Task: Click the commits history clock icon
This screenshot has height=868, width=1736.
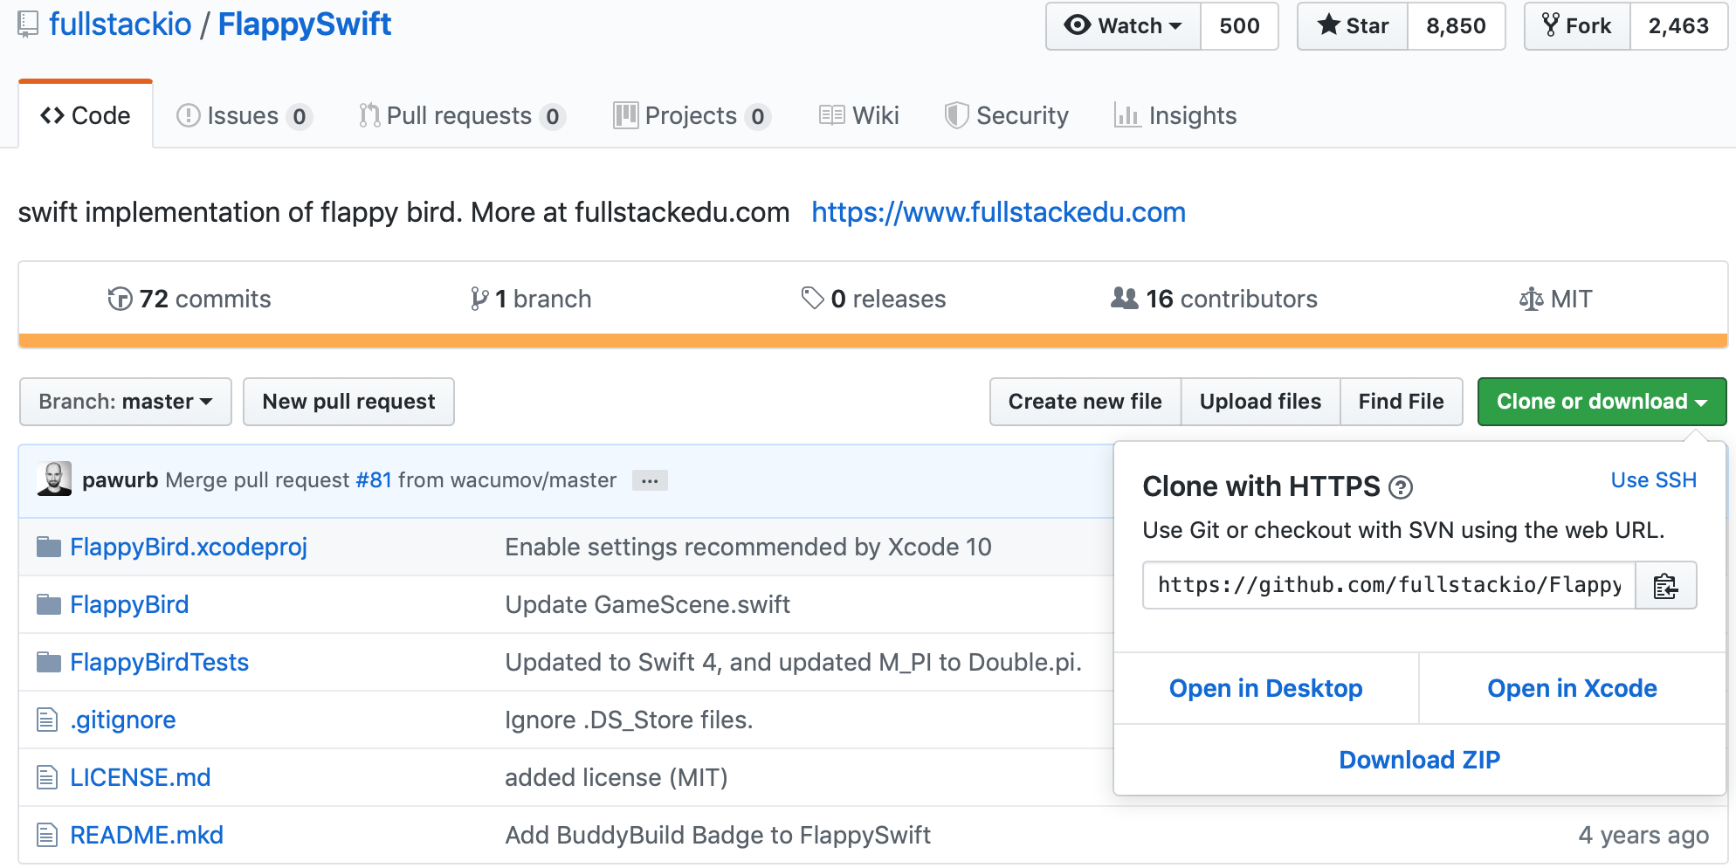Action: [x=120, y=299]
